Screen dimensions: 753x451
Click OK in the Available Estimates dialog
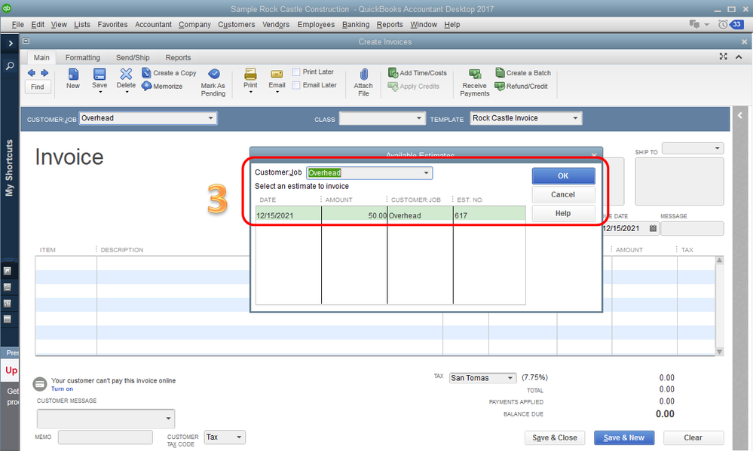[563, 175]
